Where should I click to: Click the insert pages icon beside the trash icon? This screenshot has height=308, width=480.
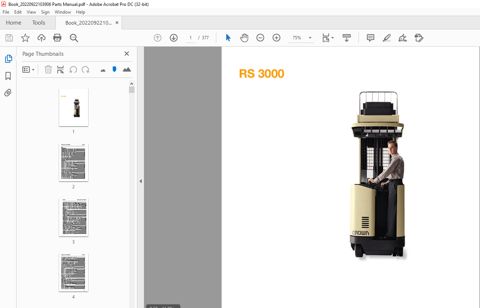coord(61,69)
